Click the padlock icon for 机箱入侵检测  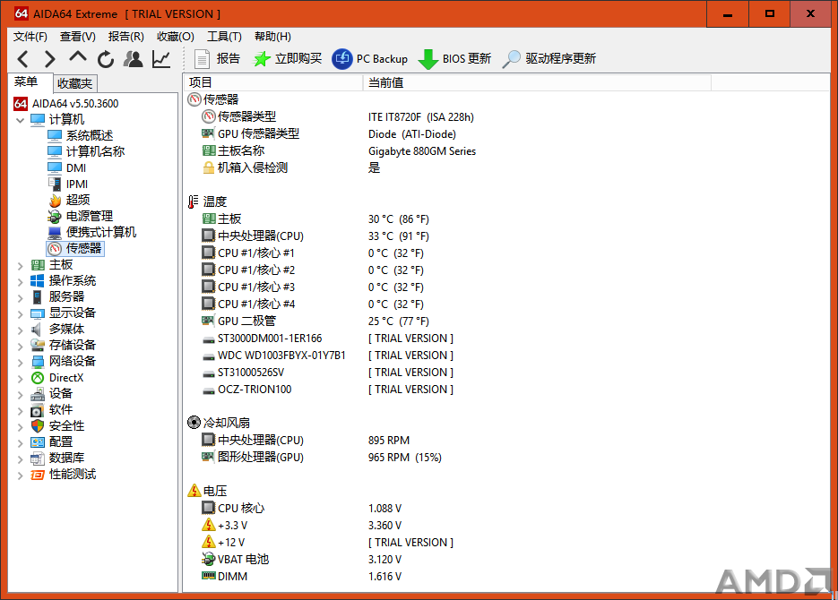pos(209,167)
